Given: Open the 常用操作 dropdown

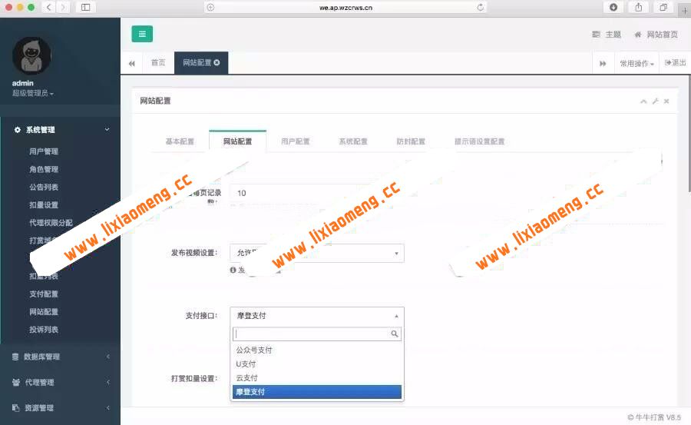Looking at the screenshot, I should pyautogui.click(x=636, y=64).
